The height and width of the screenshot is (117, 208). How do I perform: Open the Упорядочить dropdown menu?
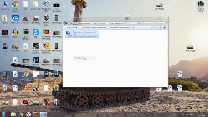71,28
